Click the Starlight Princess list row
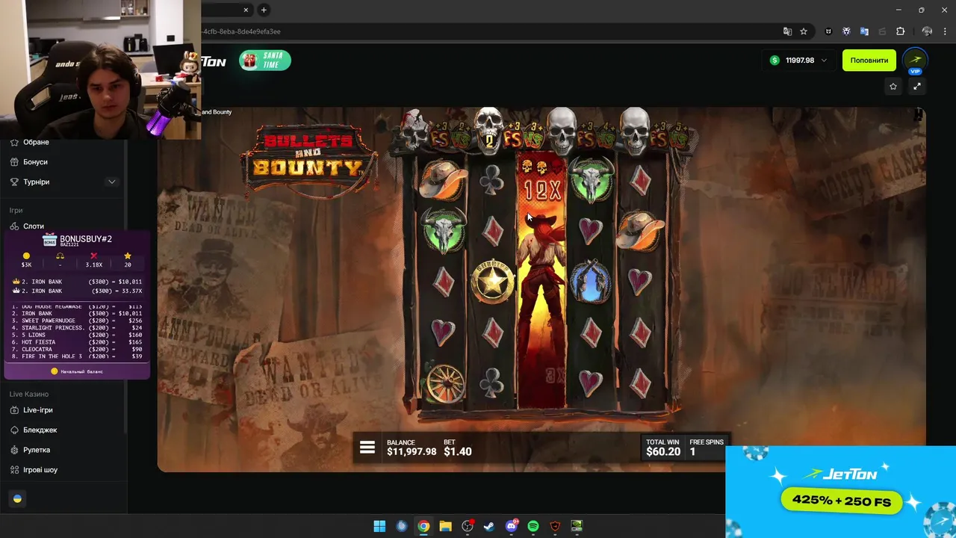Image resolution: width=956 pixels, height=538 pixels. (x=77, y=328)
